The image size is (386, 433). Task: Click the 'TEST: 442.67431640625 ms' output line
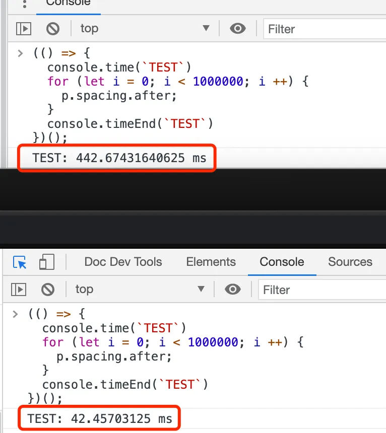point(119,158)
